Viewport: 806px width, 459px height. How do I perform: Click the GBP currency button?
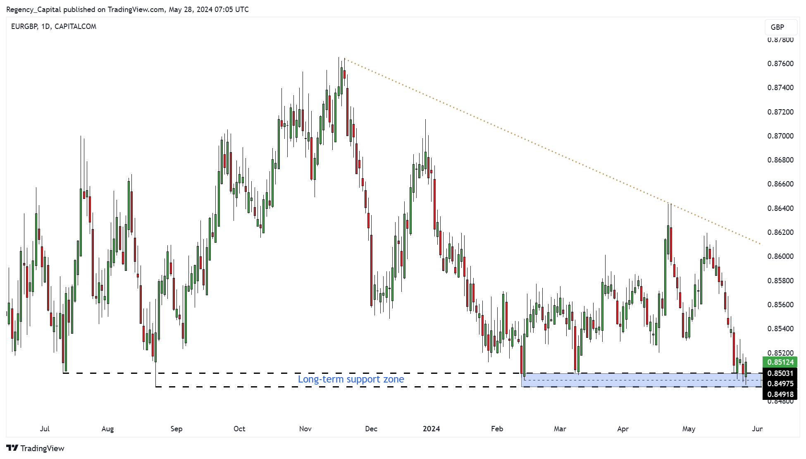pyautogui.click(x=780, y=27)
